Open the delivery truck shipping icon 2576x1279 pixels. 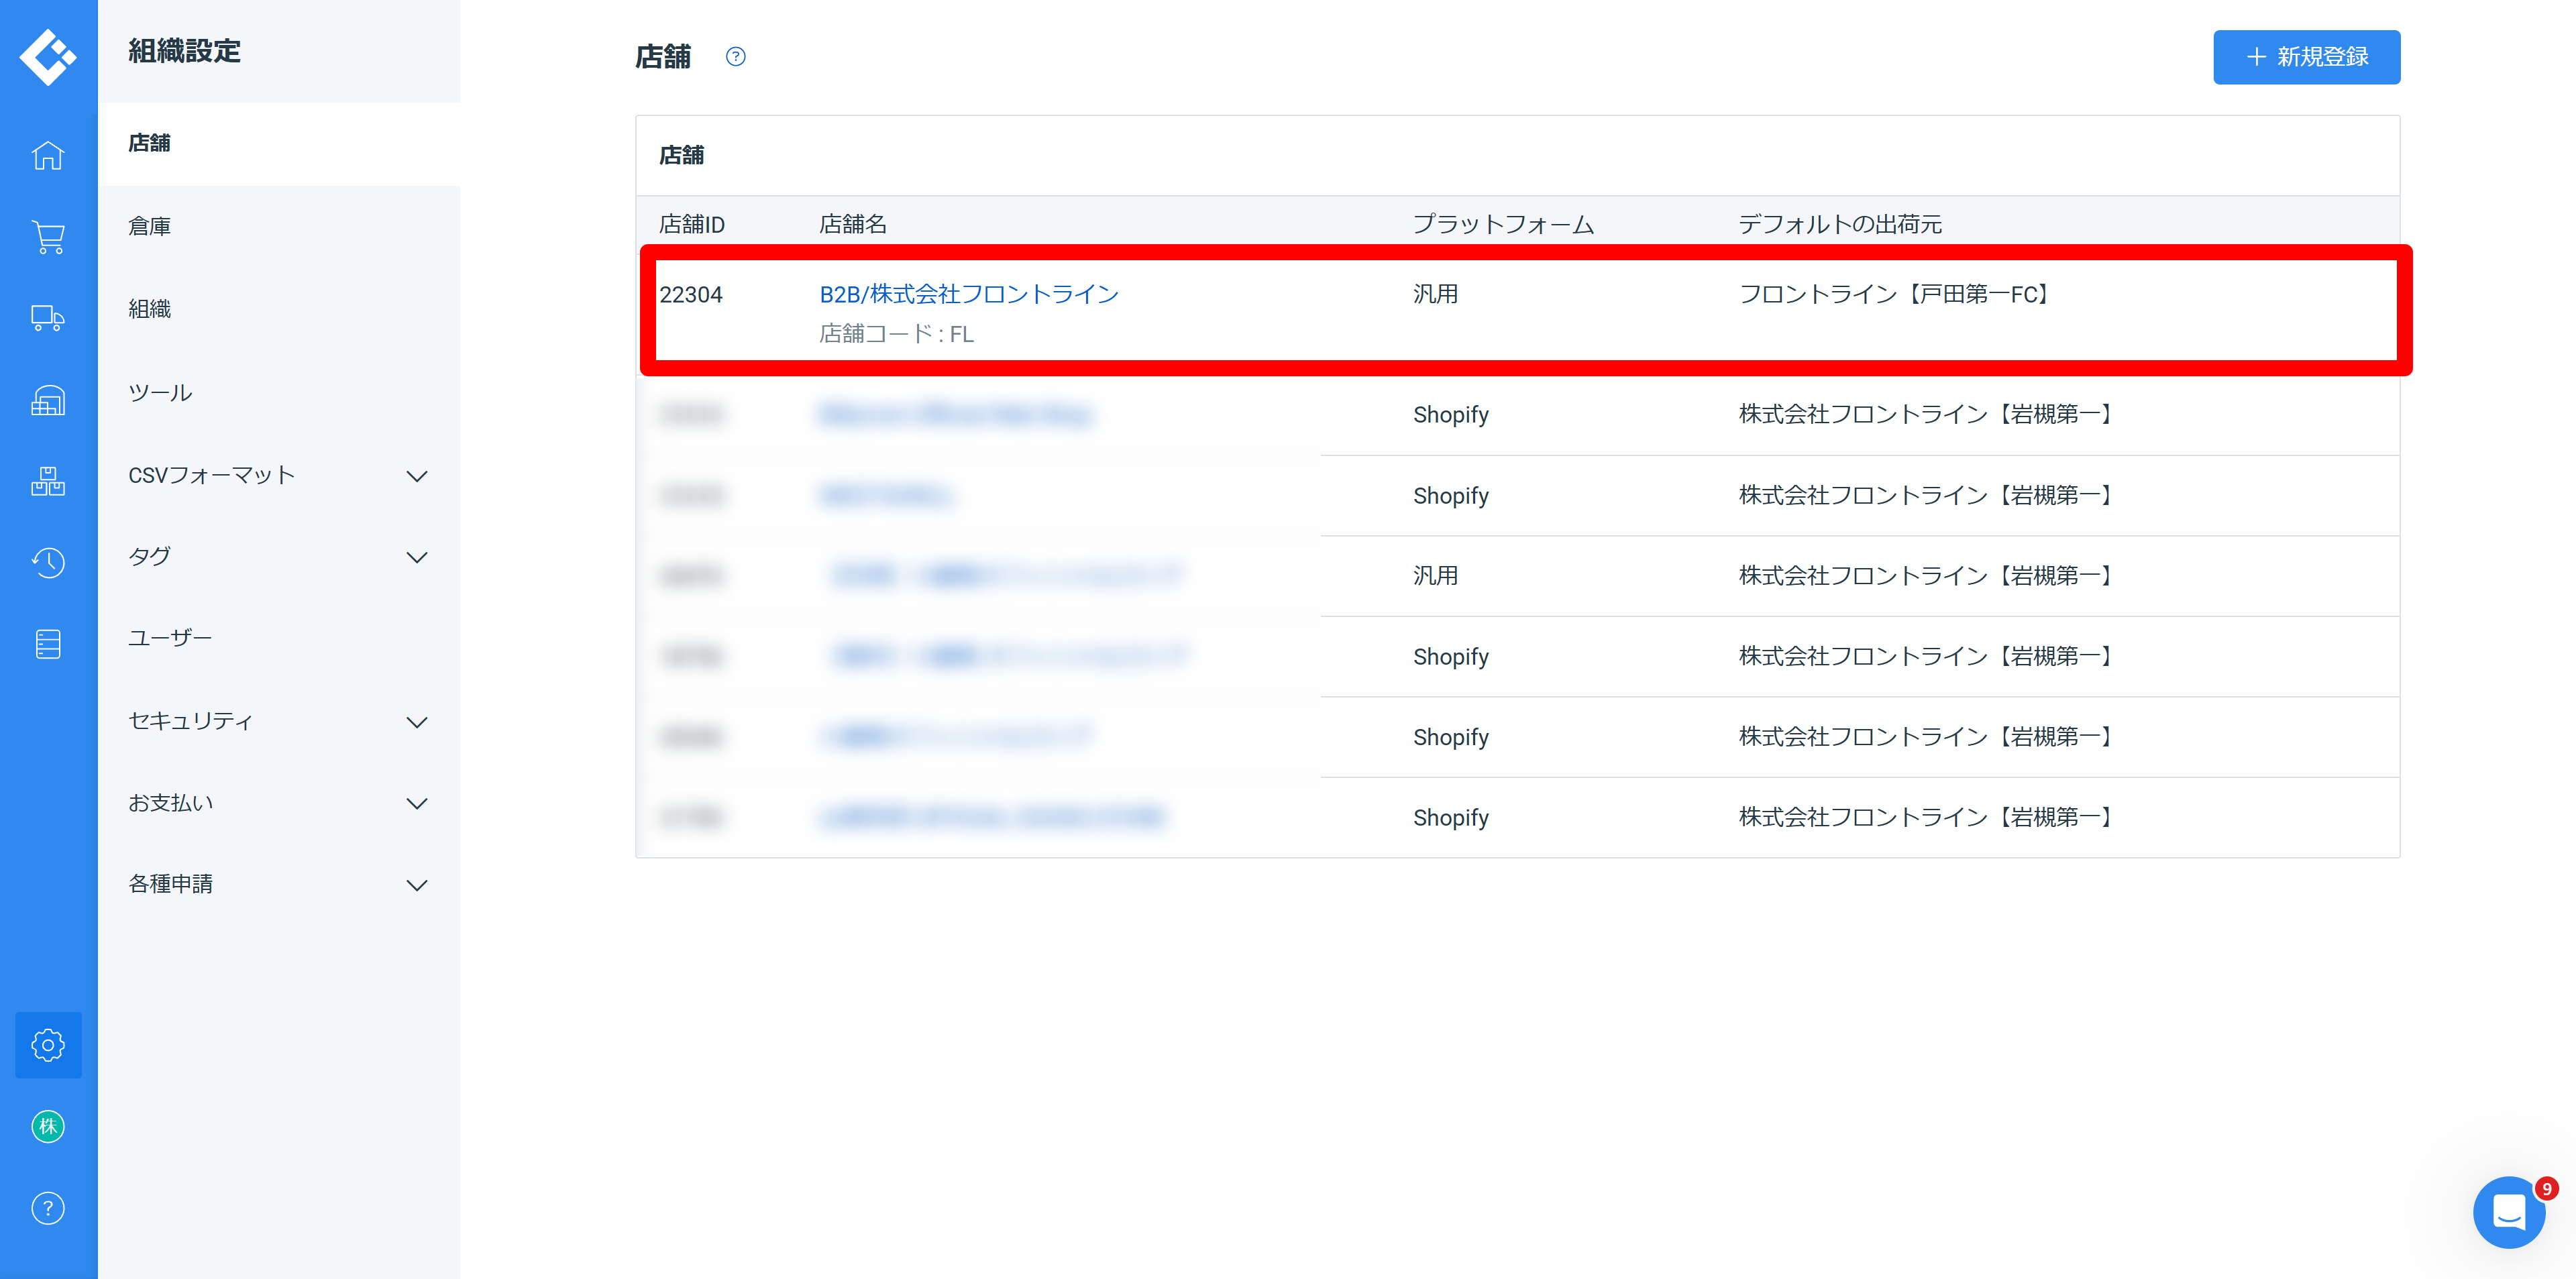point(48,318)
